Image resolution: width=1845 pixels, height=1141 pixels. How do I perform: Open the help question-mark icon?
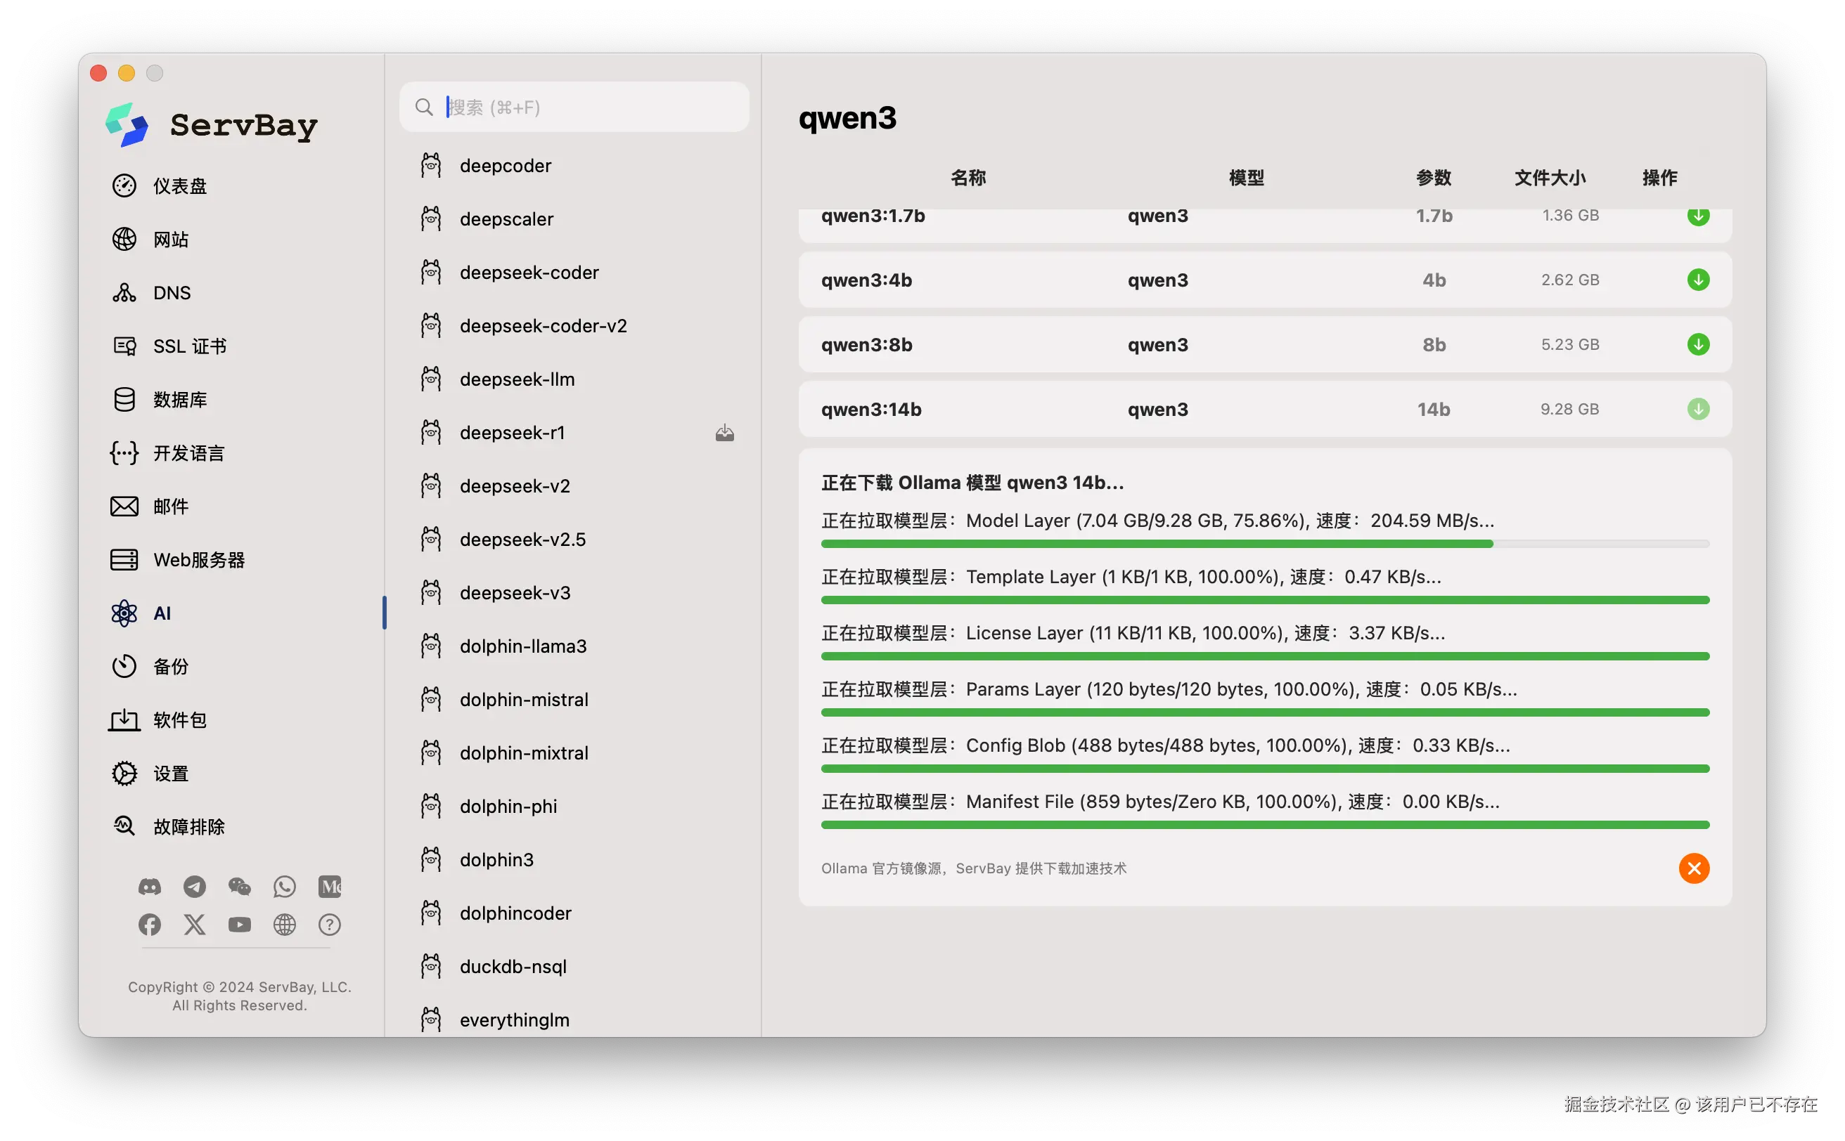tap(329, 925)
